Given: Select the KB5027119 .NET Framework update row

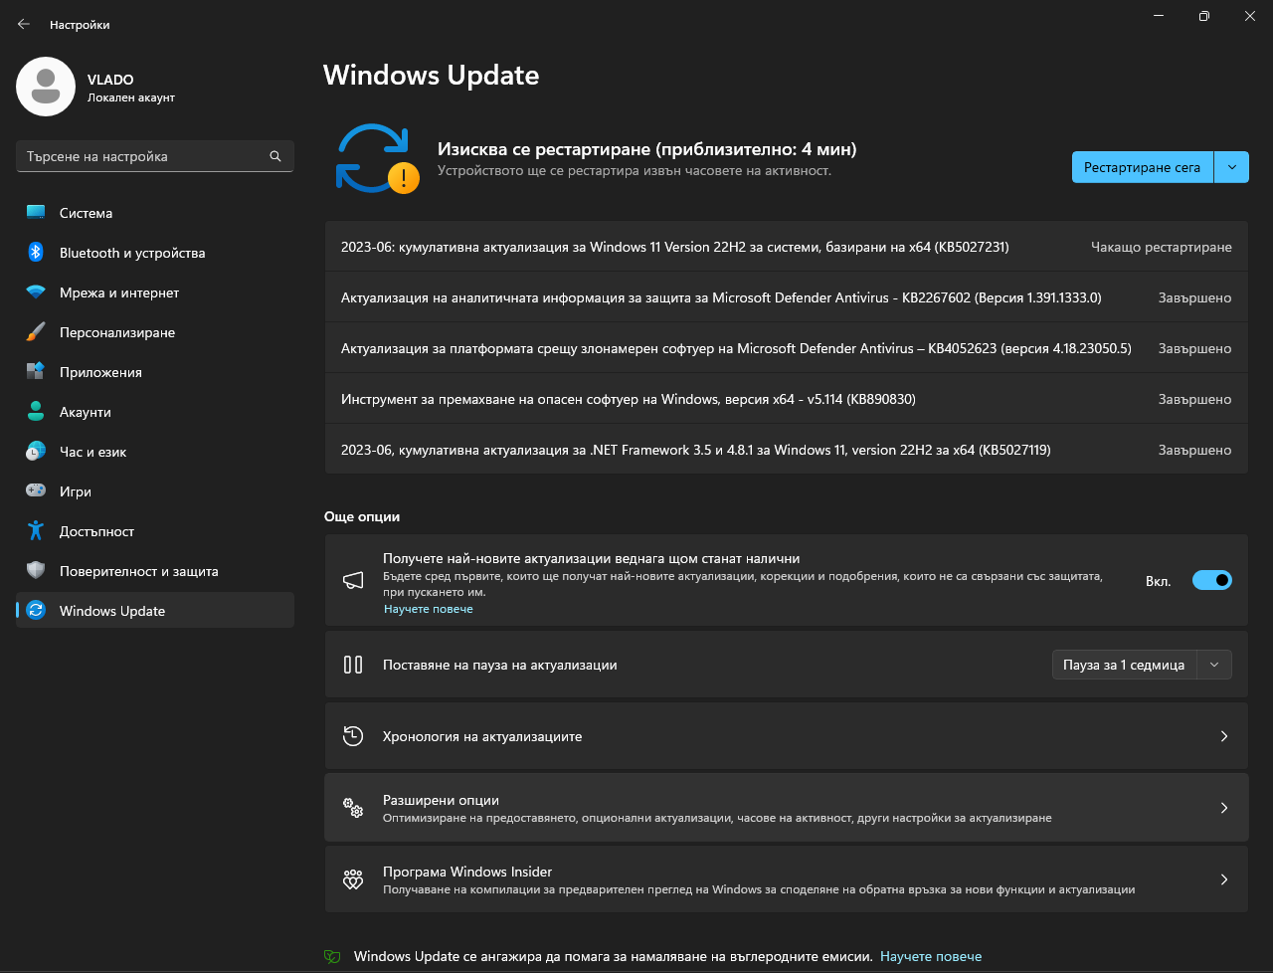Looking at the screenshot, I should (x=786, y=450).
